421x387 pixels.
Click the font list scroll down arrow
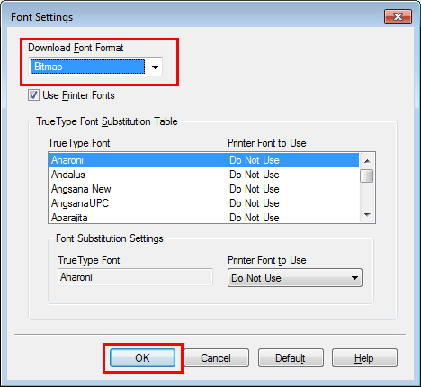(x=367, y=215)
